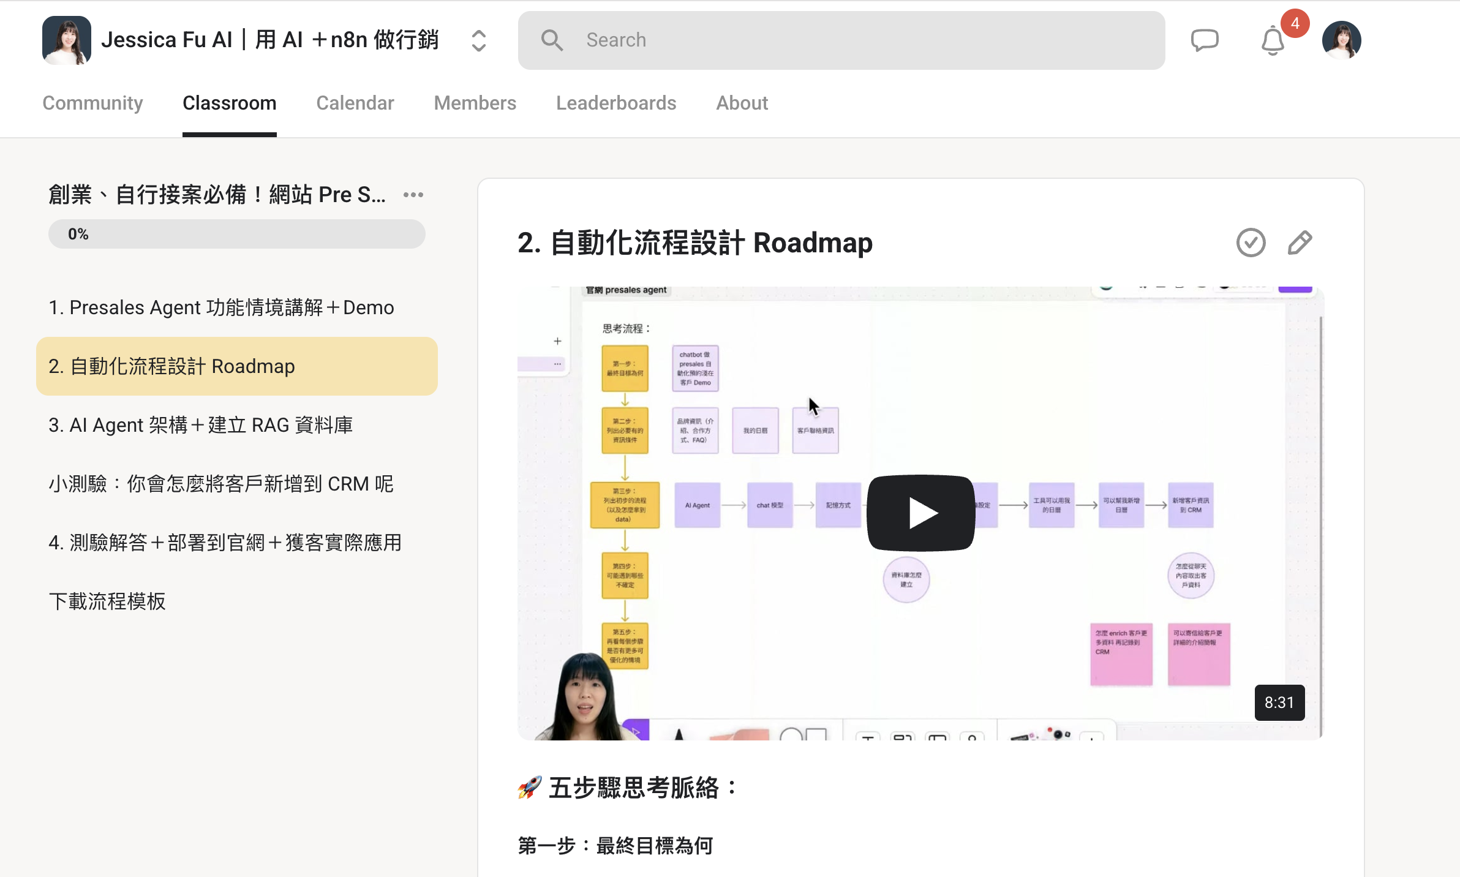This screenshot has width=1460, height=877.
Task: Play the Roadmap lesson video
Action: pyautogui.click(x=920, y=513)
